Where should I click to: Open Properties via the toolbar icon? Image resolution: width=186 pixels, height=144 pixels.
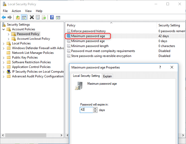(38, 18)
